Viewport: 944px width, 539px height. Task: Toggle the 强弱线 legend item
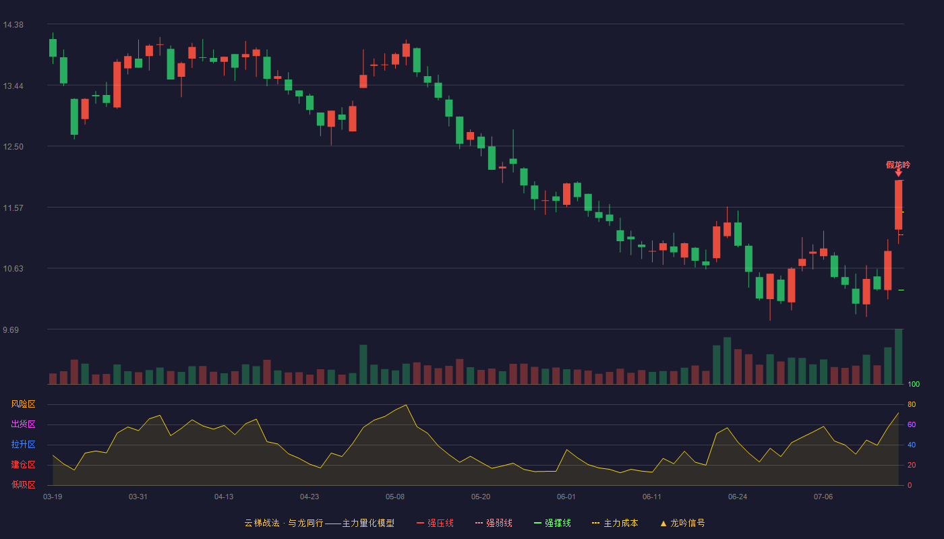[494, 523]
